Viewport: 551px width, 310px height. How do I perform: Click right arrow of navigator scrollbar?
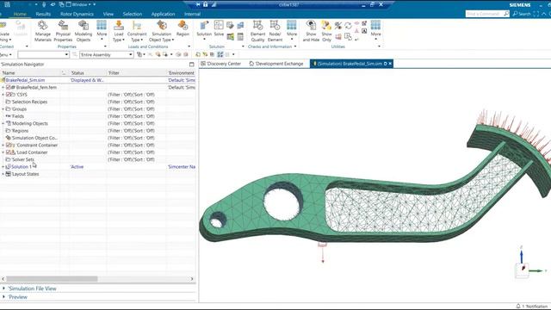(x=192, y=279)
